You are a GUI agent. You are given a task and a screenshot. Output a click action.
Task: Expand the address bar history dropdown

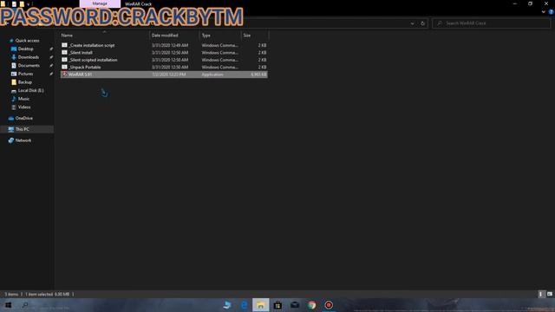pyautogui.click(x=413, y=23)
